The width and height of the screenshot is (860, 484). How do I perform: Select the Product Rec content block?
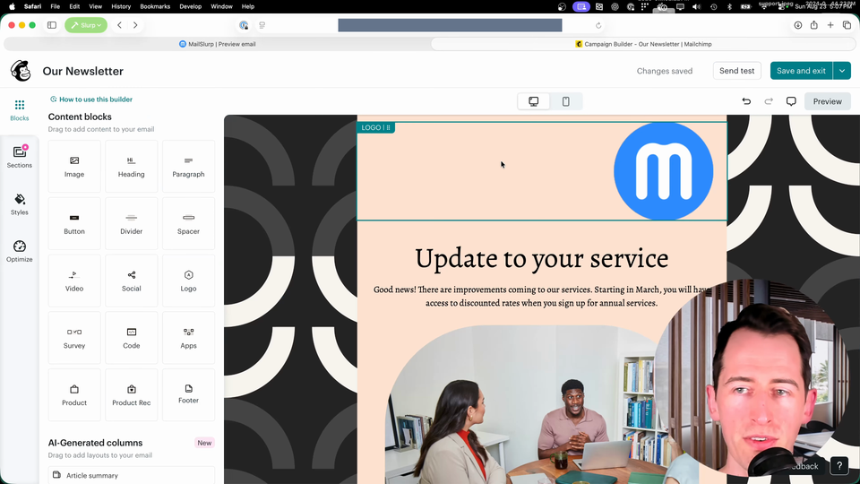coord(131,394)
